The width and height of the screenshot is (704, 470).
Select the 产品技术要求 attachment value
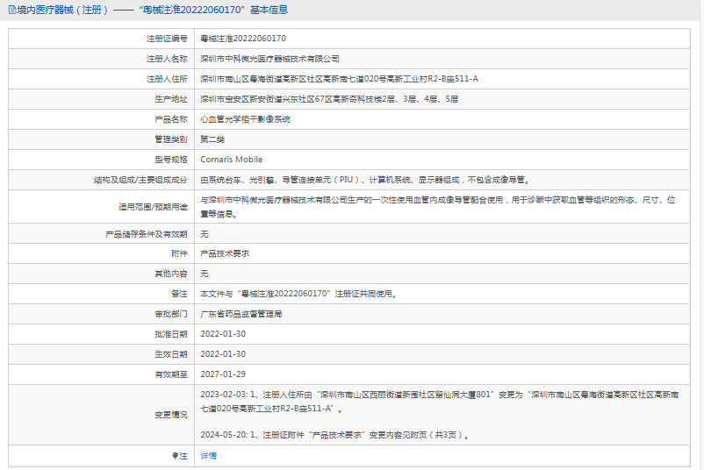pyautogui.click(x=225, y=253)
